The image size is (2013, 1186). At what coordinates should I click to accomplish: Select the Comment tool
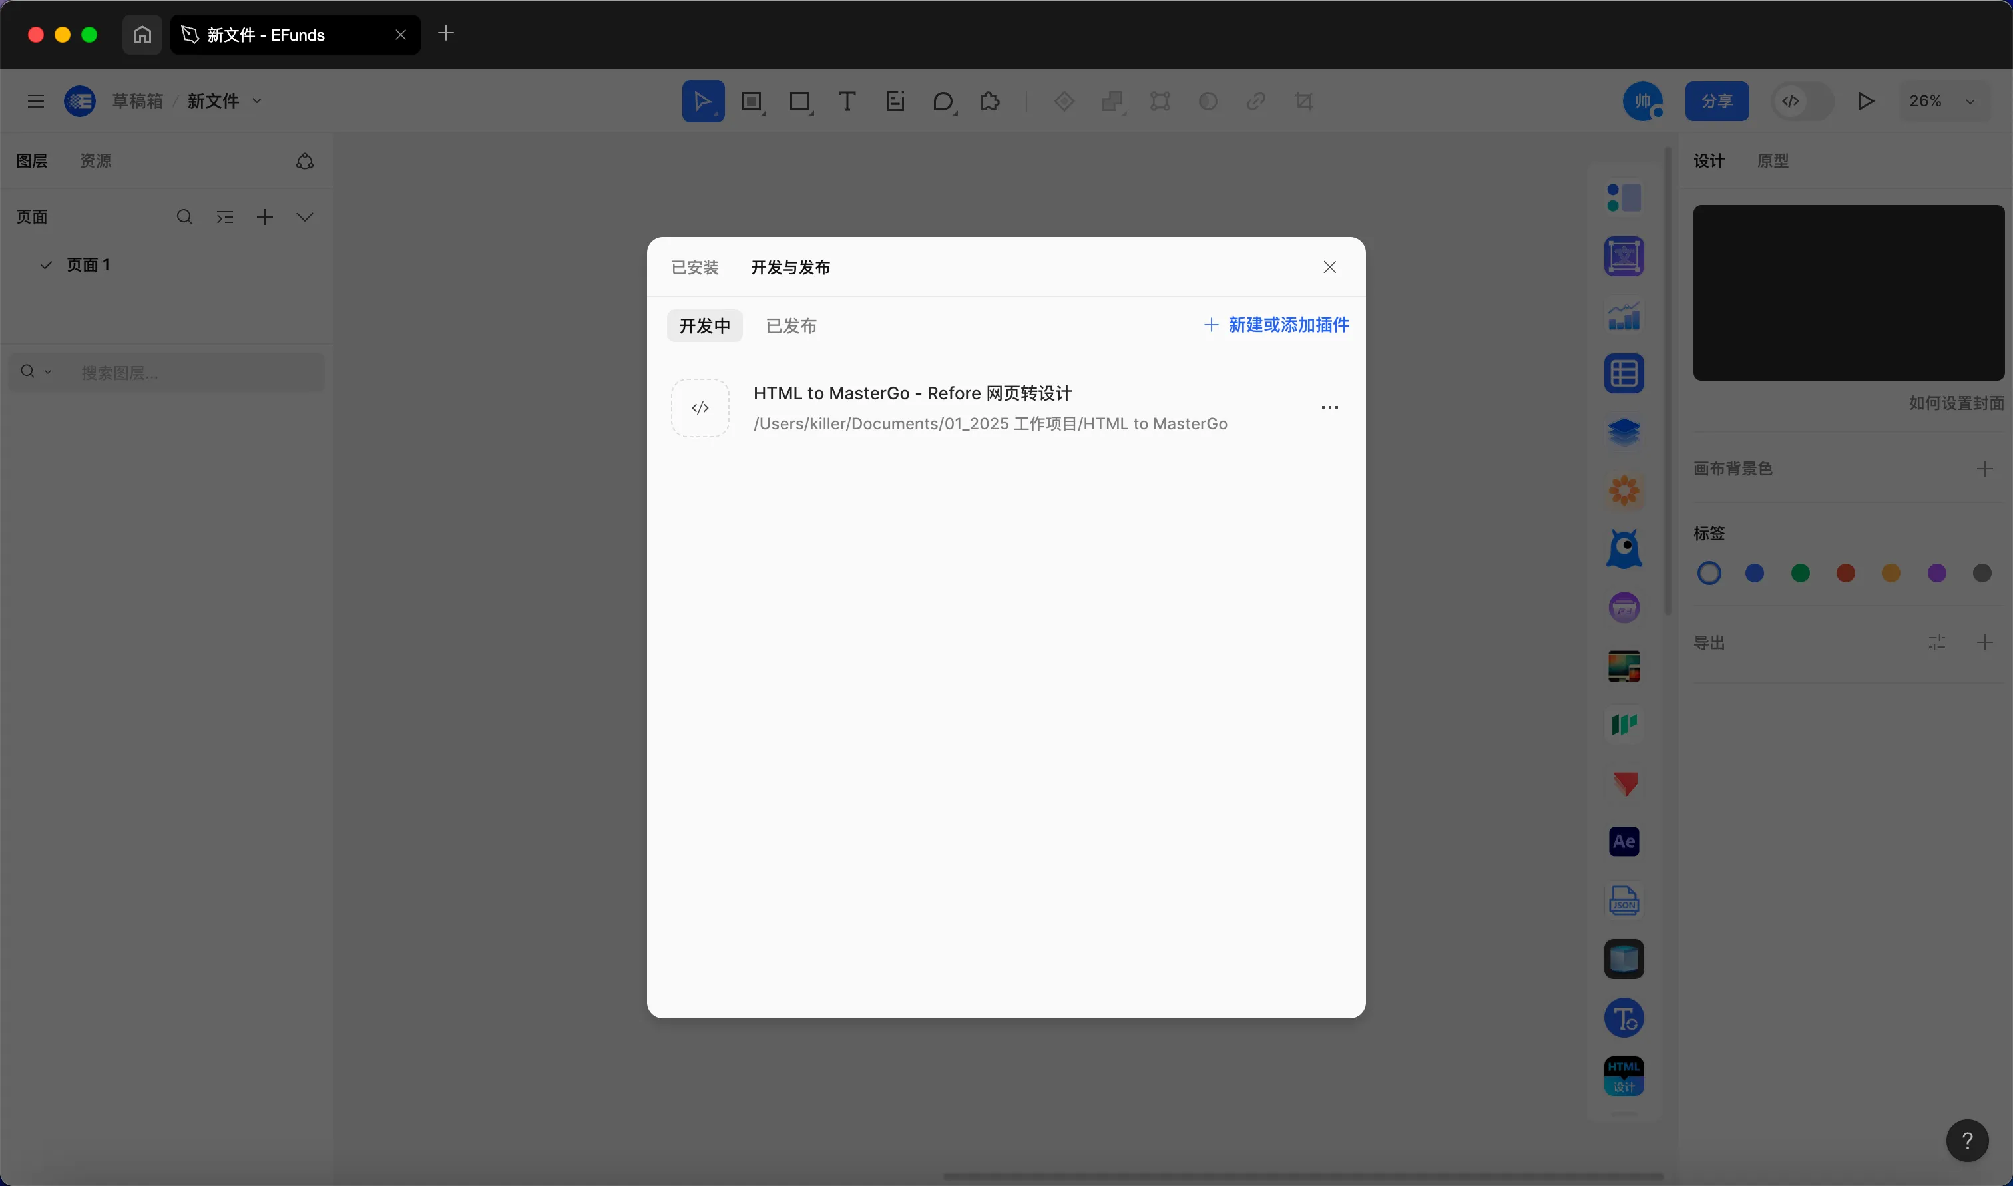(x=943, y=102)
